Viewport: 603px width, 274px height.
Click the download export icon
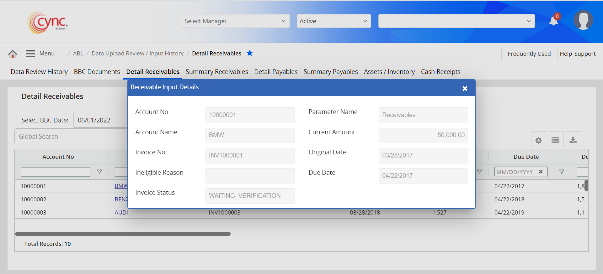tap(573, 140)
